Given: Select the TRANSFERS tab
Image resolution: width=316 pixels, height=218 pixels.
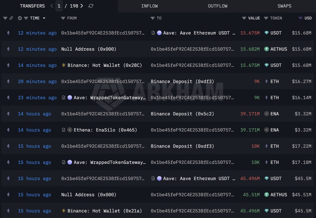Looking at the screenshot, I should 32,6.
